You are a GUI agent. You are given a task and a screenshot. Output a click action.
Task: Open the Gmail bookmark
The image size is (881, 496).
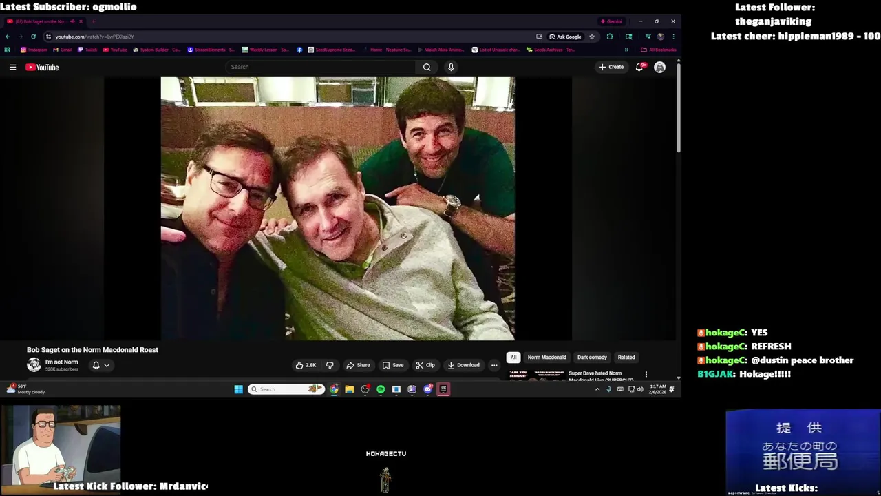(63, 50)
